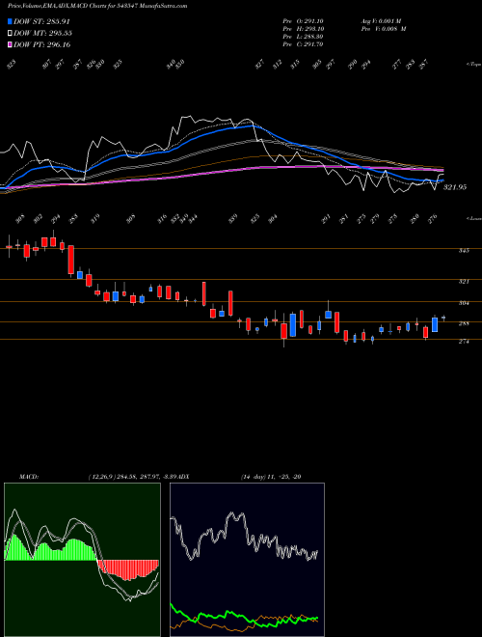Click the ADX indicator chart panel
This screenshot has width=482, height=637.
point(247,560)
